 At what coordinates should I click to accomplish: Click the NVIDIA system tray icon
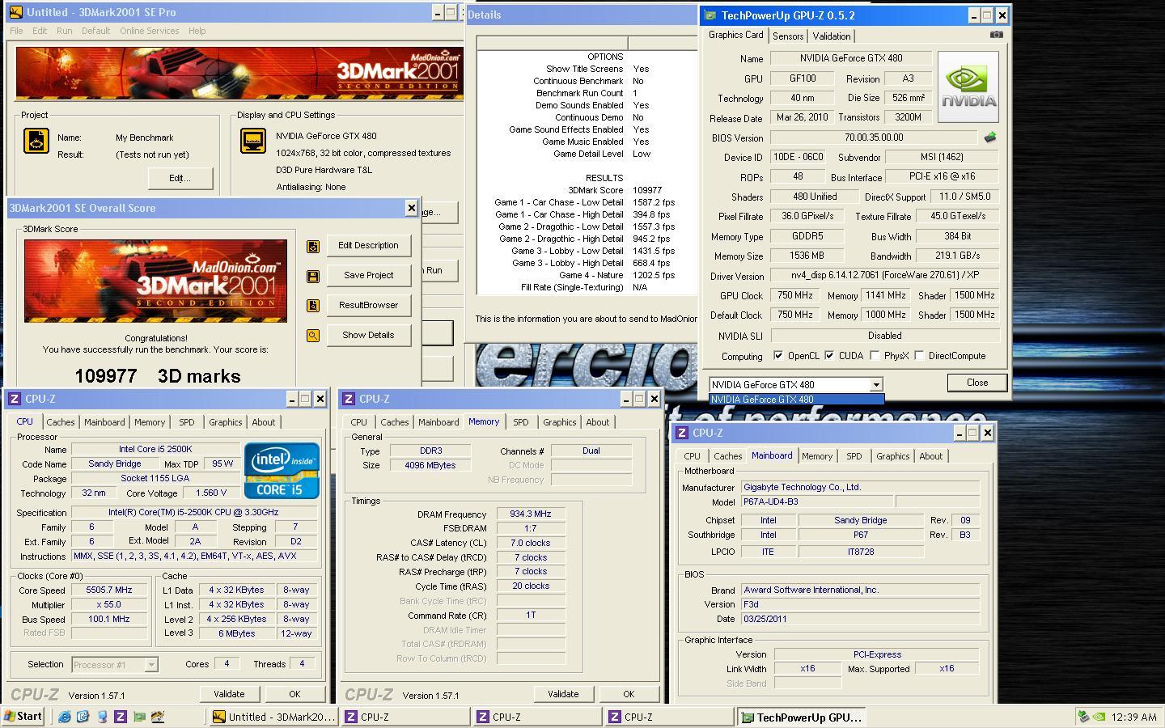click(1099, 717)
